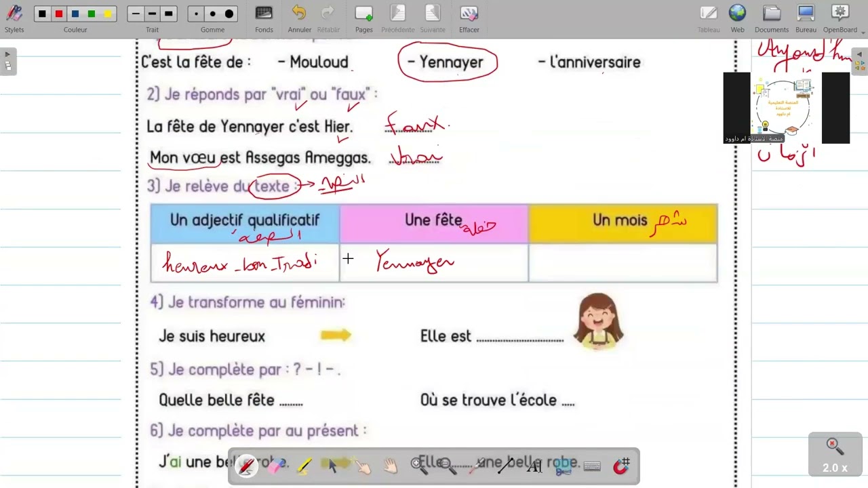This screenshot has width=868, height=488.
Task: Select the laser pointer tool
Action: [x=477, y=466]
